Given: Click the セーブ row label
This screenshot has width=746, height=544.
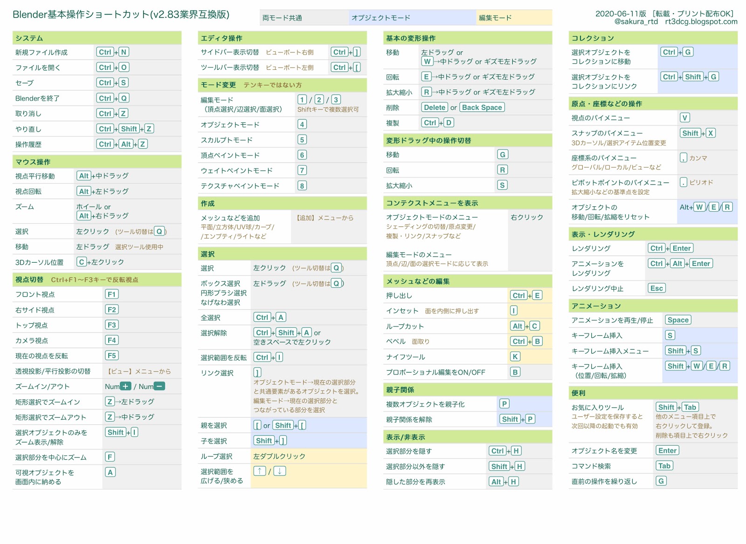Looking at the screenshot, I should [25, 83].
